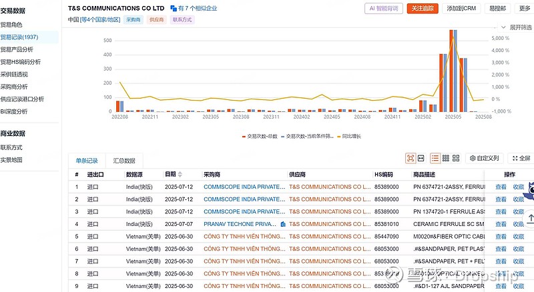Image resolution: width=534 pixels, height=292 pixels.
Task: Open the owl assistant mascot
Action: 529,191
